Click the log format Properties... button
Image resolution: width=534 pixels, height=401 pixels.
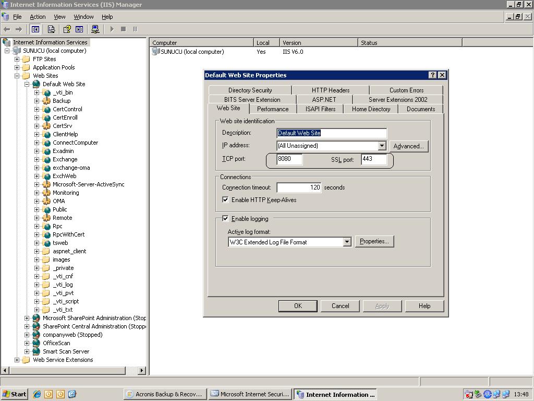[374, 241]
